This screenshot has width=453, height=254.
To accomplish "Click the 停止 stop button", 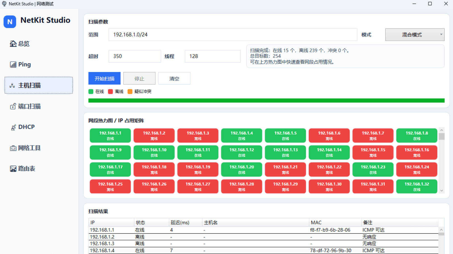I will pos(139,78).
